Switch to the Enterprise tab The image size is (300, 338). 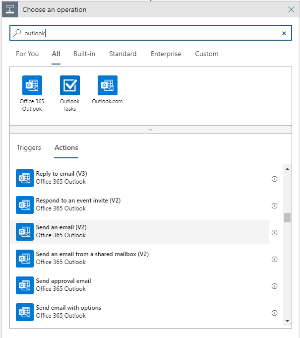166,54
